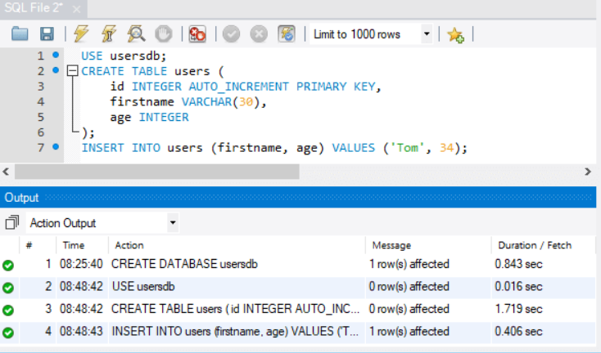Click the green success icon for row 2
The image size is (601, 353).
tap(8, 288)
